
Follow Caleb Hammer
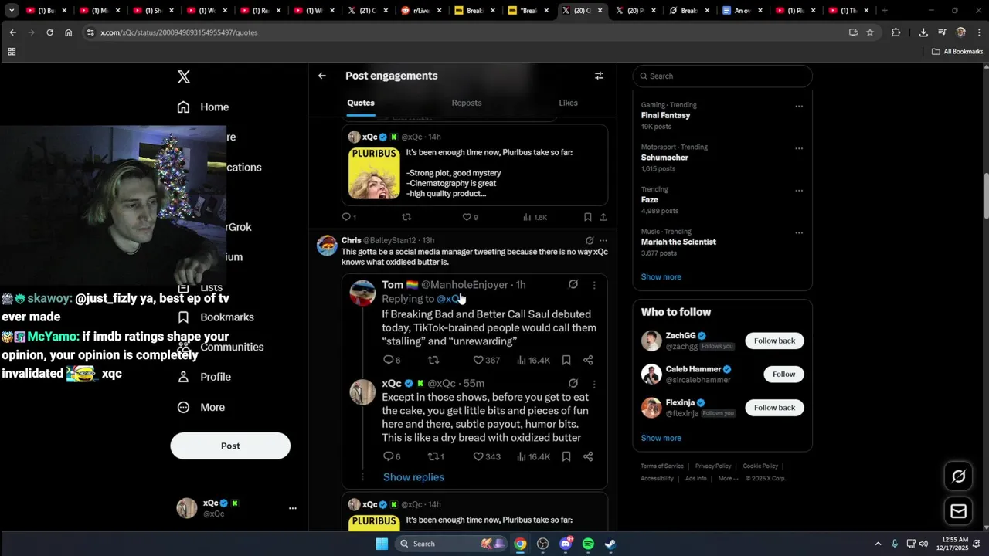click(x=783, y=375)
